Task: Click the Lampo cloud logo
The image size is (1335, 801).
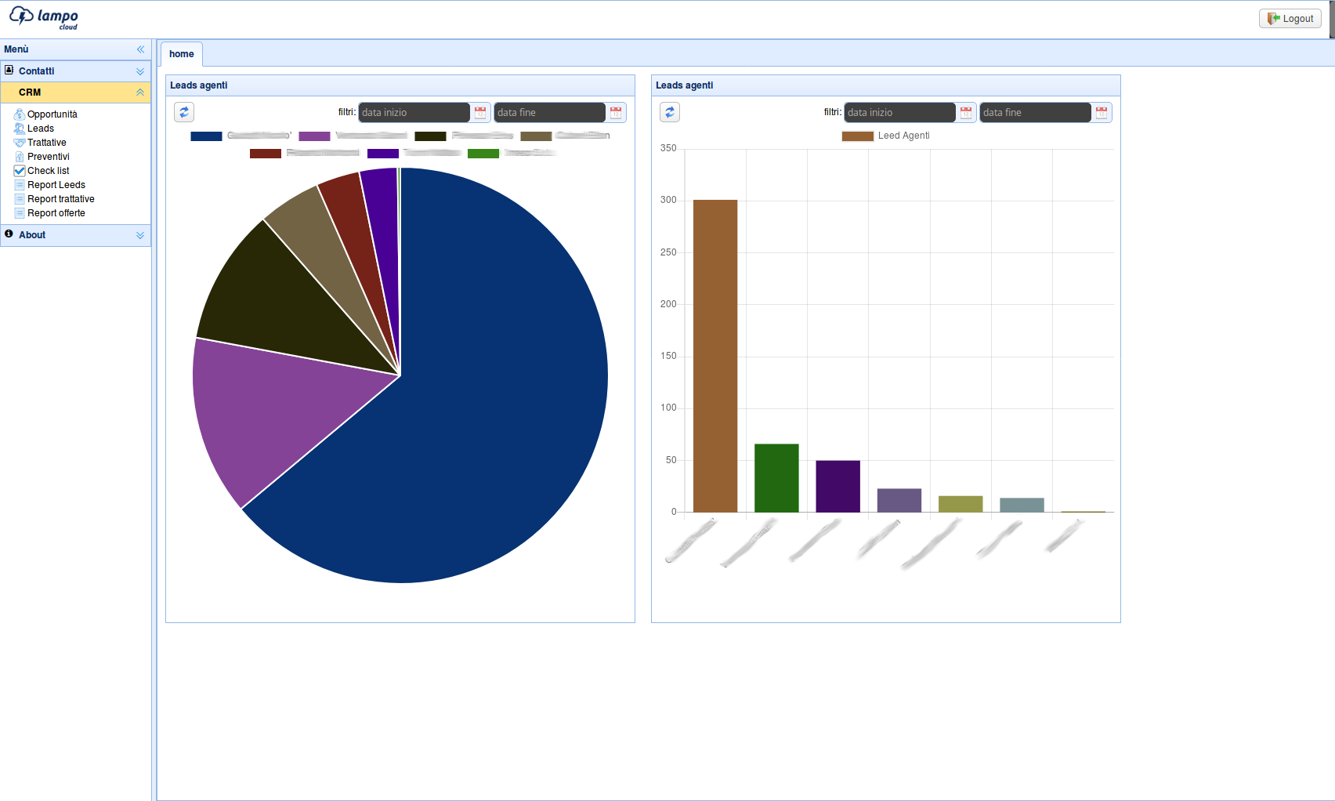Action: [x=45, y=18]
